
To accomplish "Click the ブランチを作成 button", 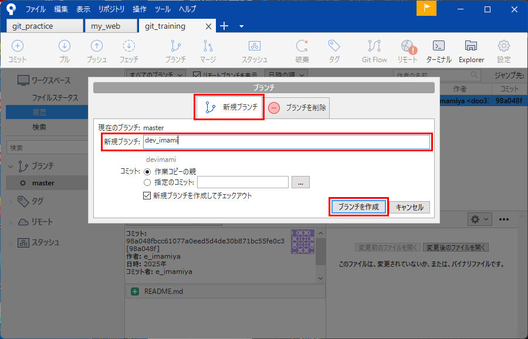I will [x=358, y=207].
